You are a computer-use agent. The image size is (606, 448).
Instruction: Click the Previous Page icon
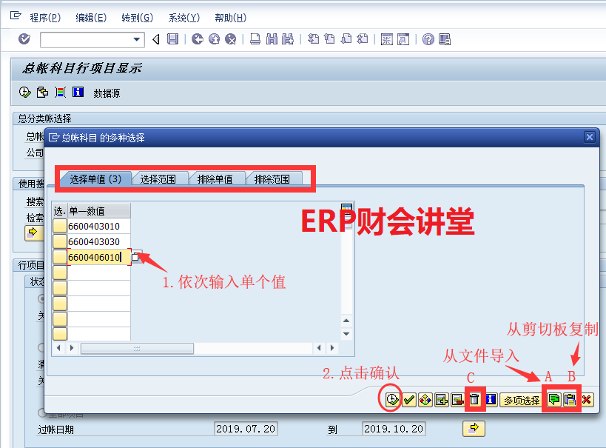coord(329,39)
